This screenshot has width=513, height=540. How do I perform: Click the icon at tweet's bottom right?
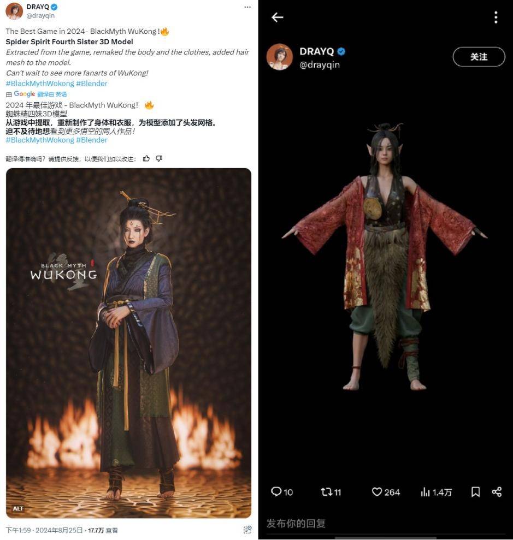[247, 530]
